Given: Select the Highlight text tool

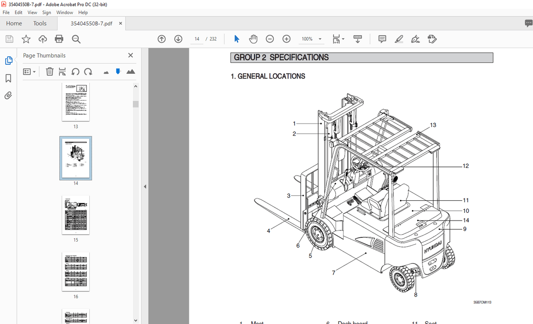Looking at the screenshot, I should click(398, 39).
